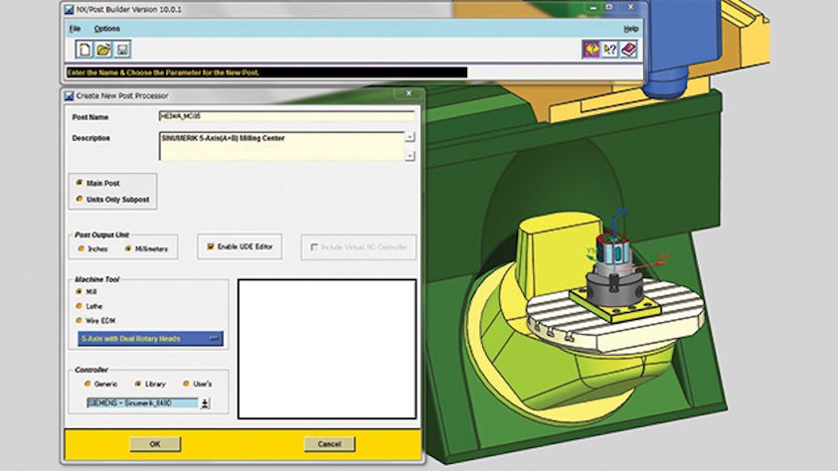Select the Wire EDM machine option
838x471 pixels.
point(80,320)
